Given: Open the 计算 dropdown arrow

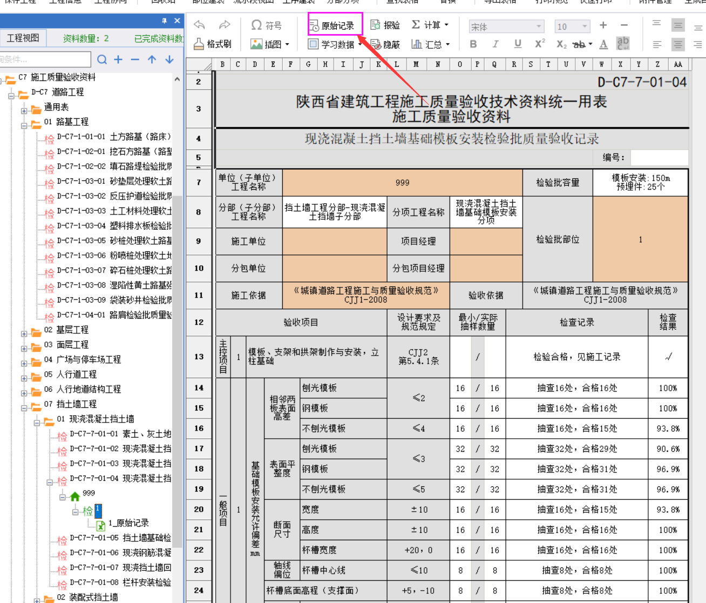Looking at the screenshot, I should click(447, 25).
